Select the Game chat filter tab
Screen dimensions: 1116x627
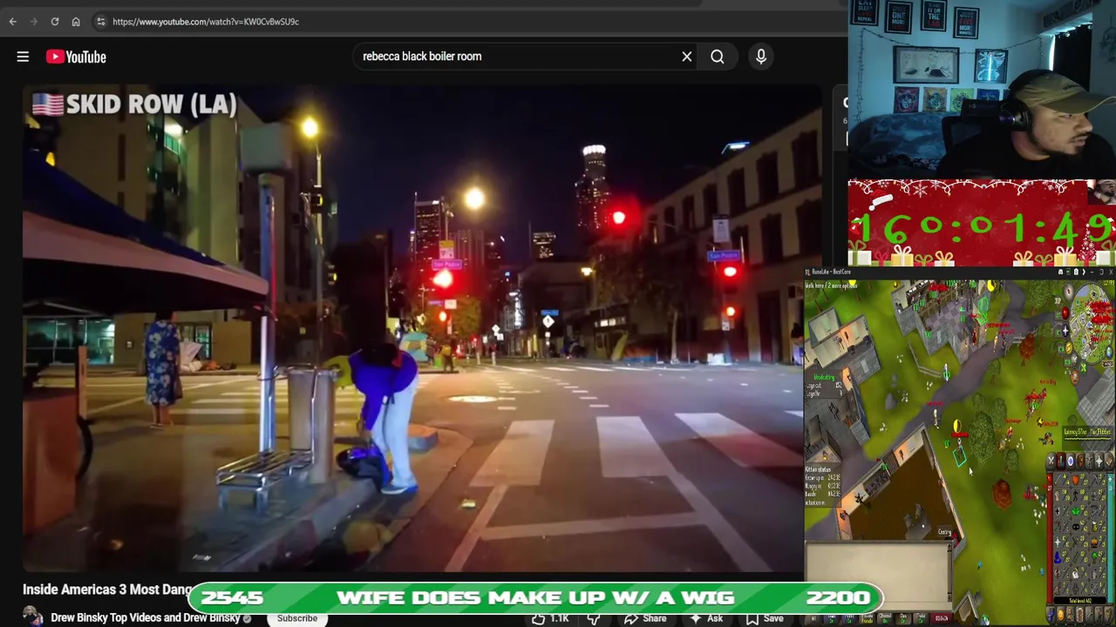pos(832,618)
